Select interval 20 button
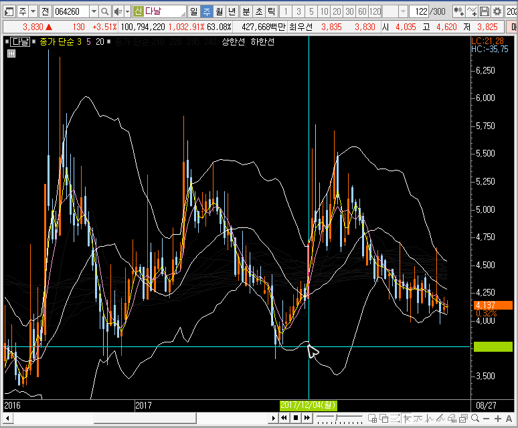The height and width of the screenshot is (428, 518). tap(337, 12)
